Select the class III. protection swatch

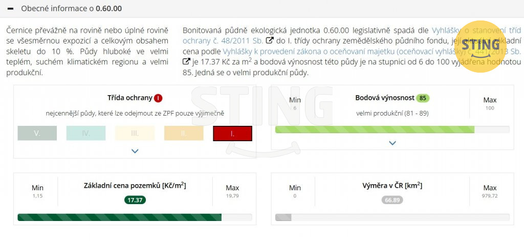pyautogui.click(x=135, y=133)
